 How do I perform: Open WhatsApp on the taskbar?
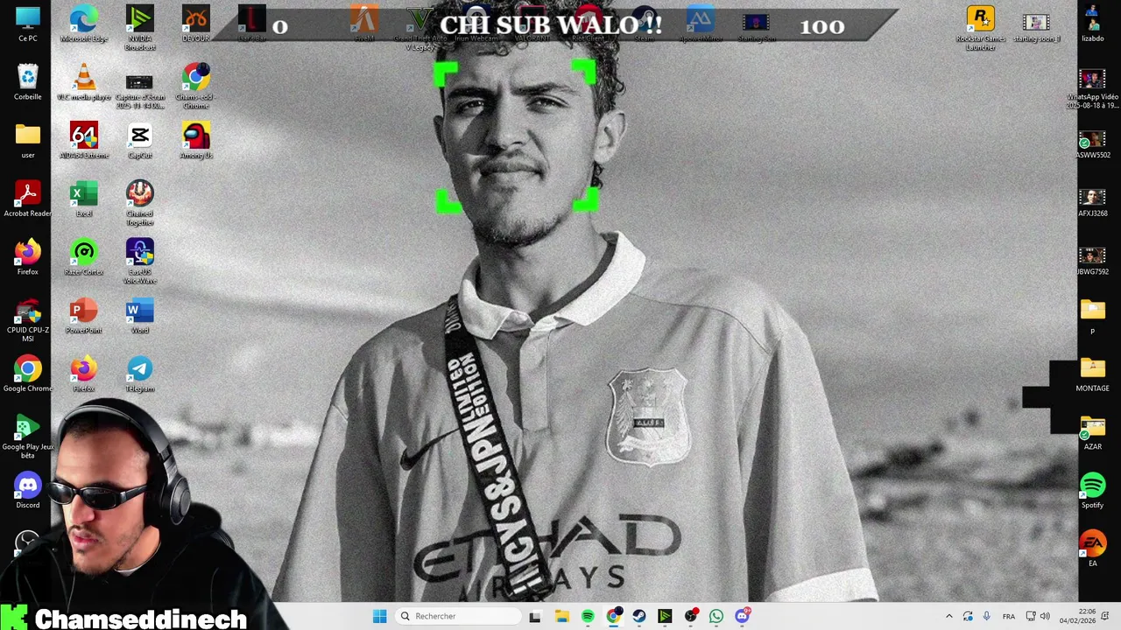(716, 616)
